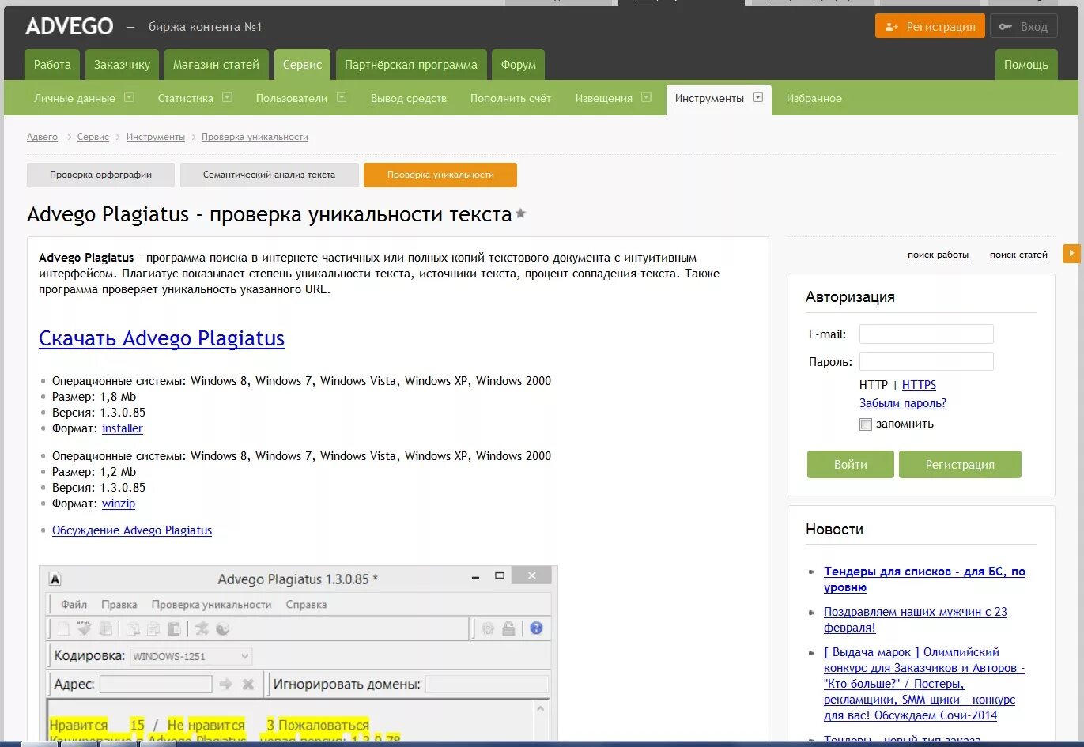Viewport: 1084px width, 747px height.
Task: Tick the "запомнить" checkbox
Action: pyautogui.click(x=866, y=424)
